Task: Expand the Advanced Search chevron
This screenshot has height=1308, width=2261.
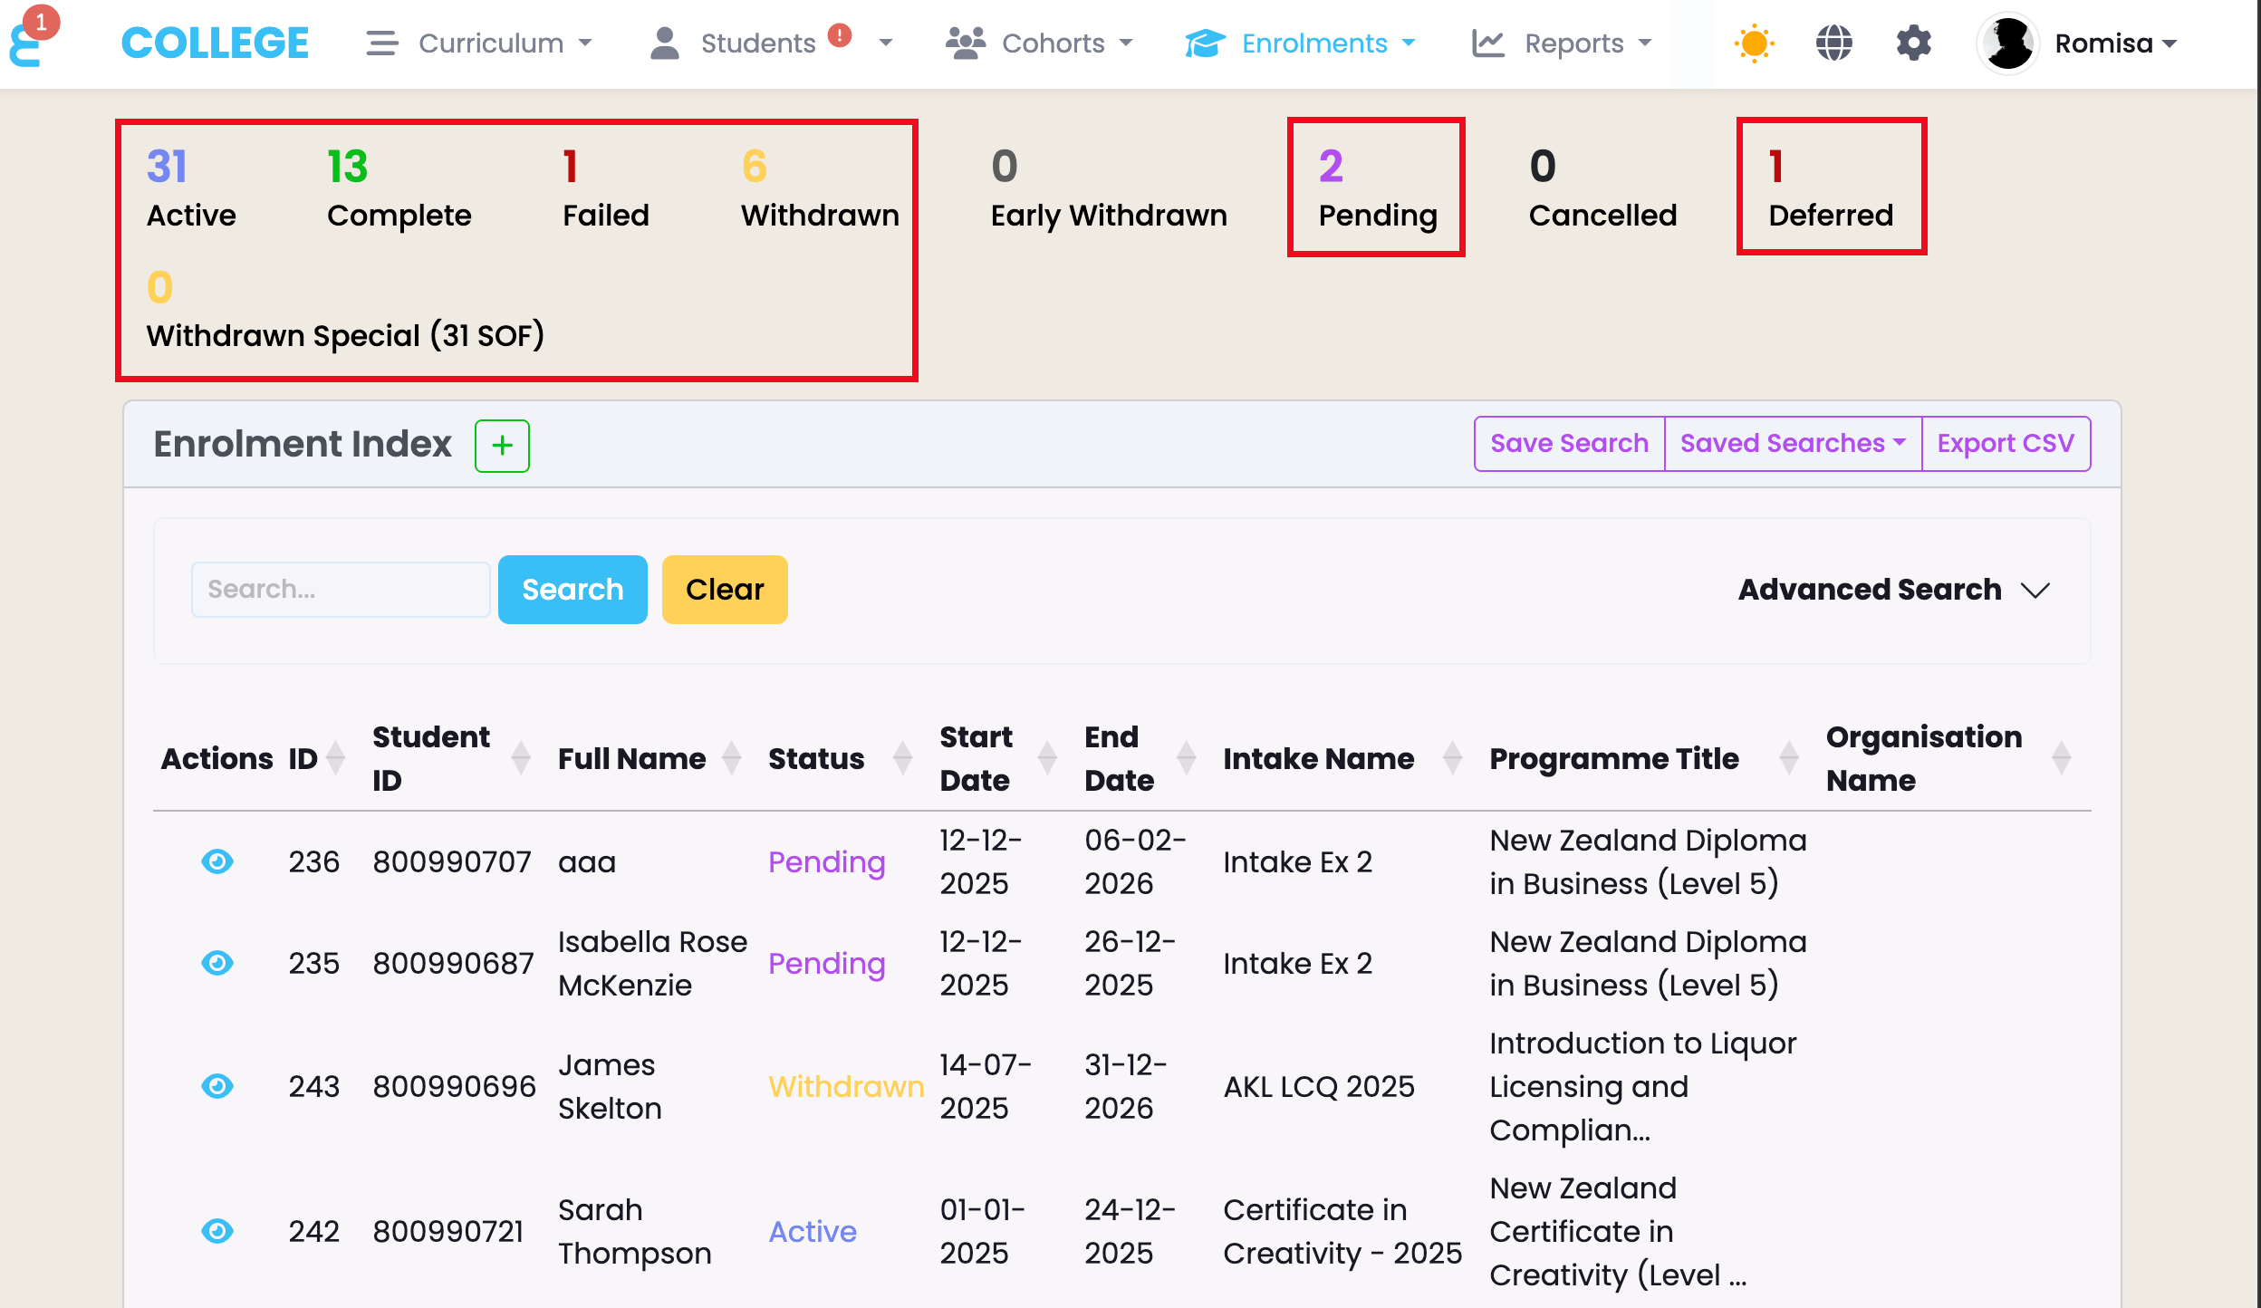Action: (2035, 591)
